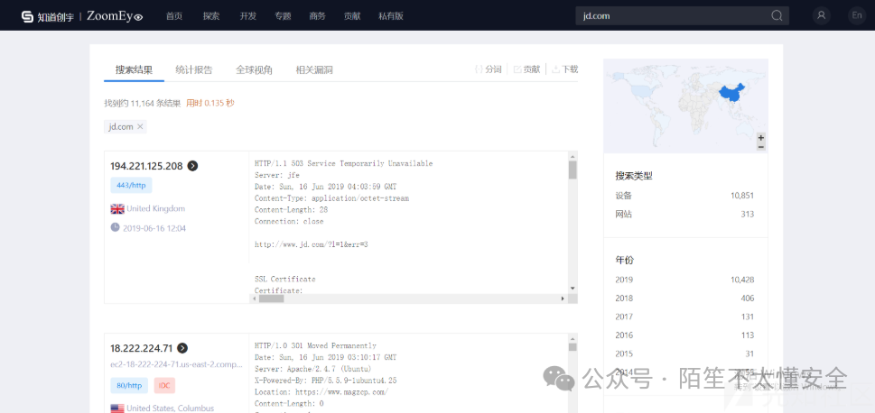The width and height of the screenshot is (875, 413).
Task: Click second result's scrollbar up arrow
Action: 572,338
